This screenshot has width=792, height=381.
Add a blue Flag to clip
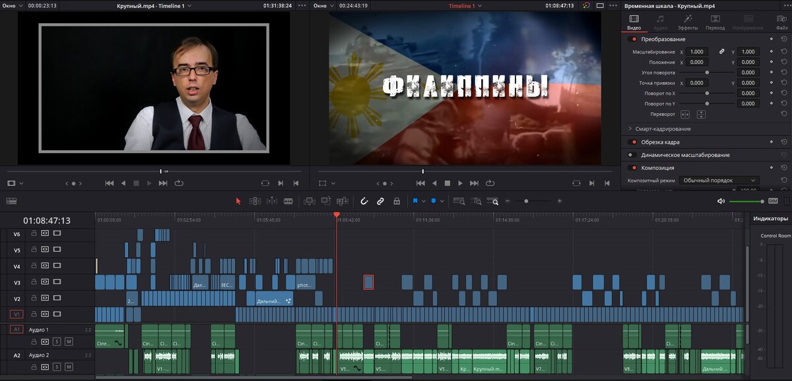click(415, 201)
